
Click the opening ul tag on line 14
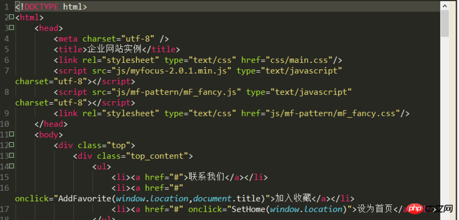[x=102, y=166]
